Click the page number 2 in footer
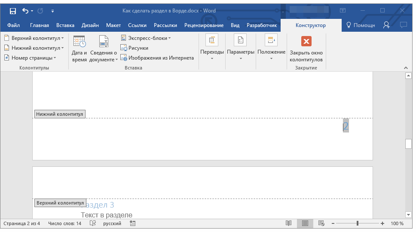This screenshot has width=416, height=232. point(346,126)
